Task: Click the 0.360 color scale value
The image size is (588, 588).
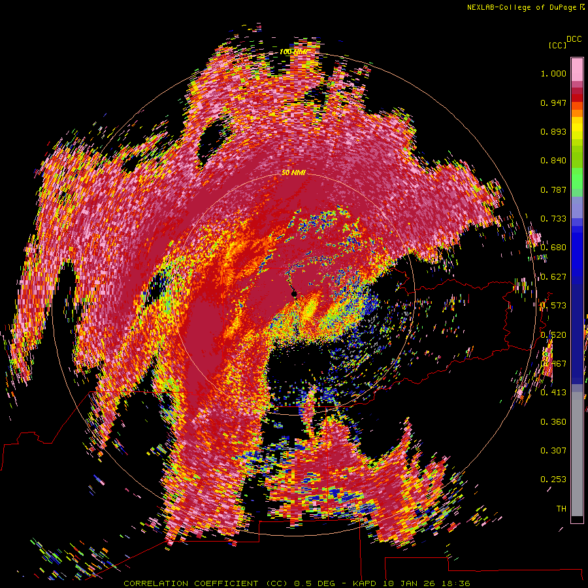Action: [x=553, y=422]
